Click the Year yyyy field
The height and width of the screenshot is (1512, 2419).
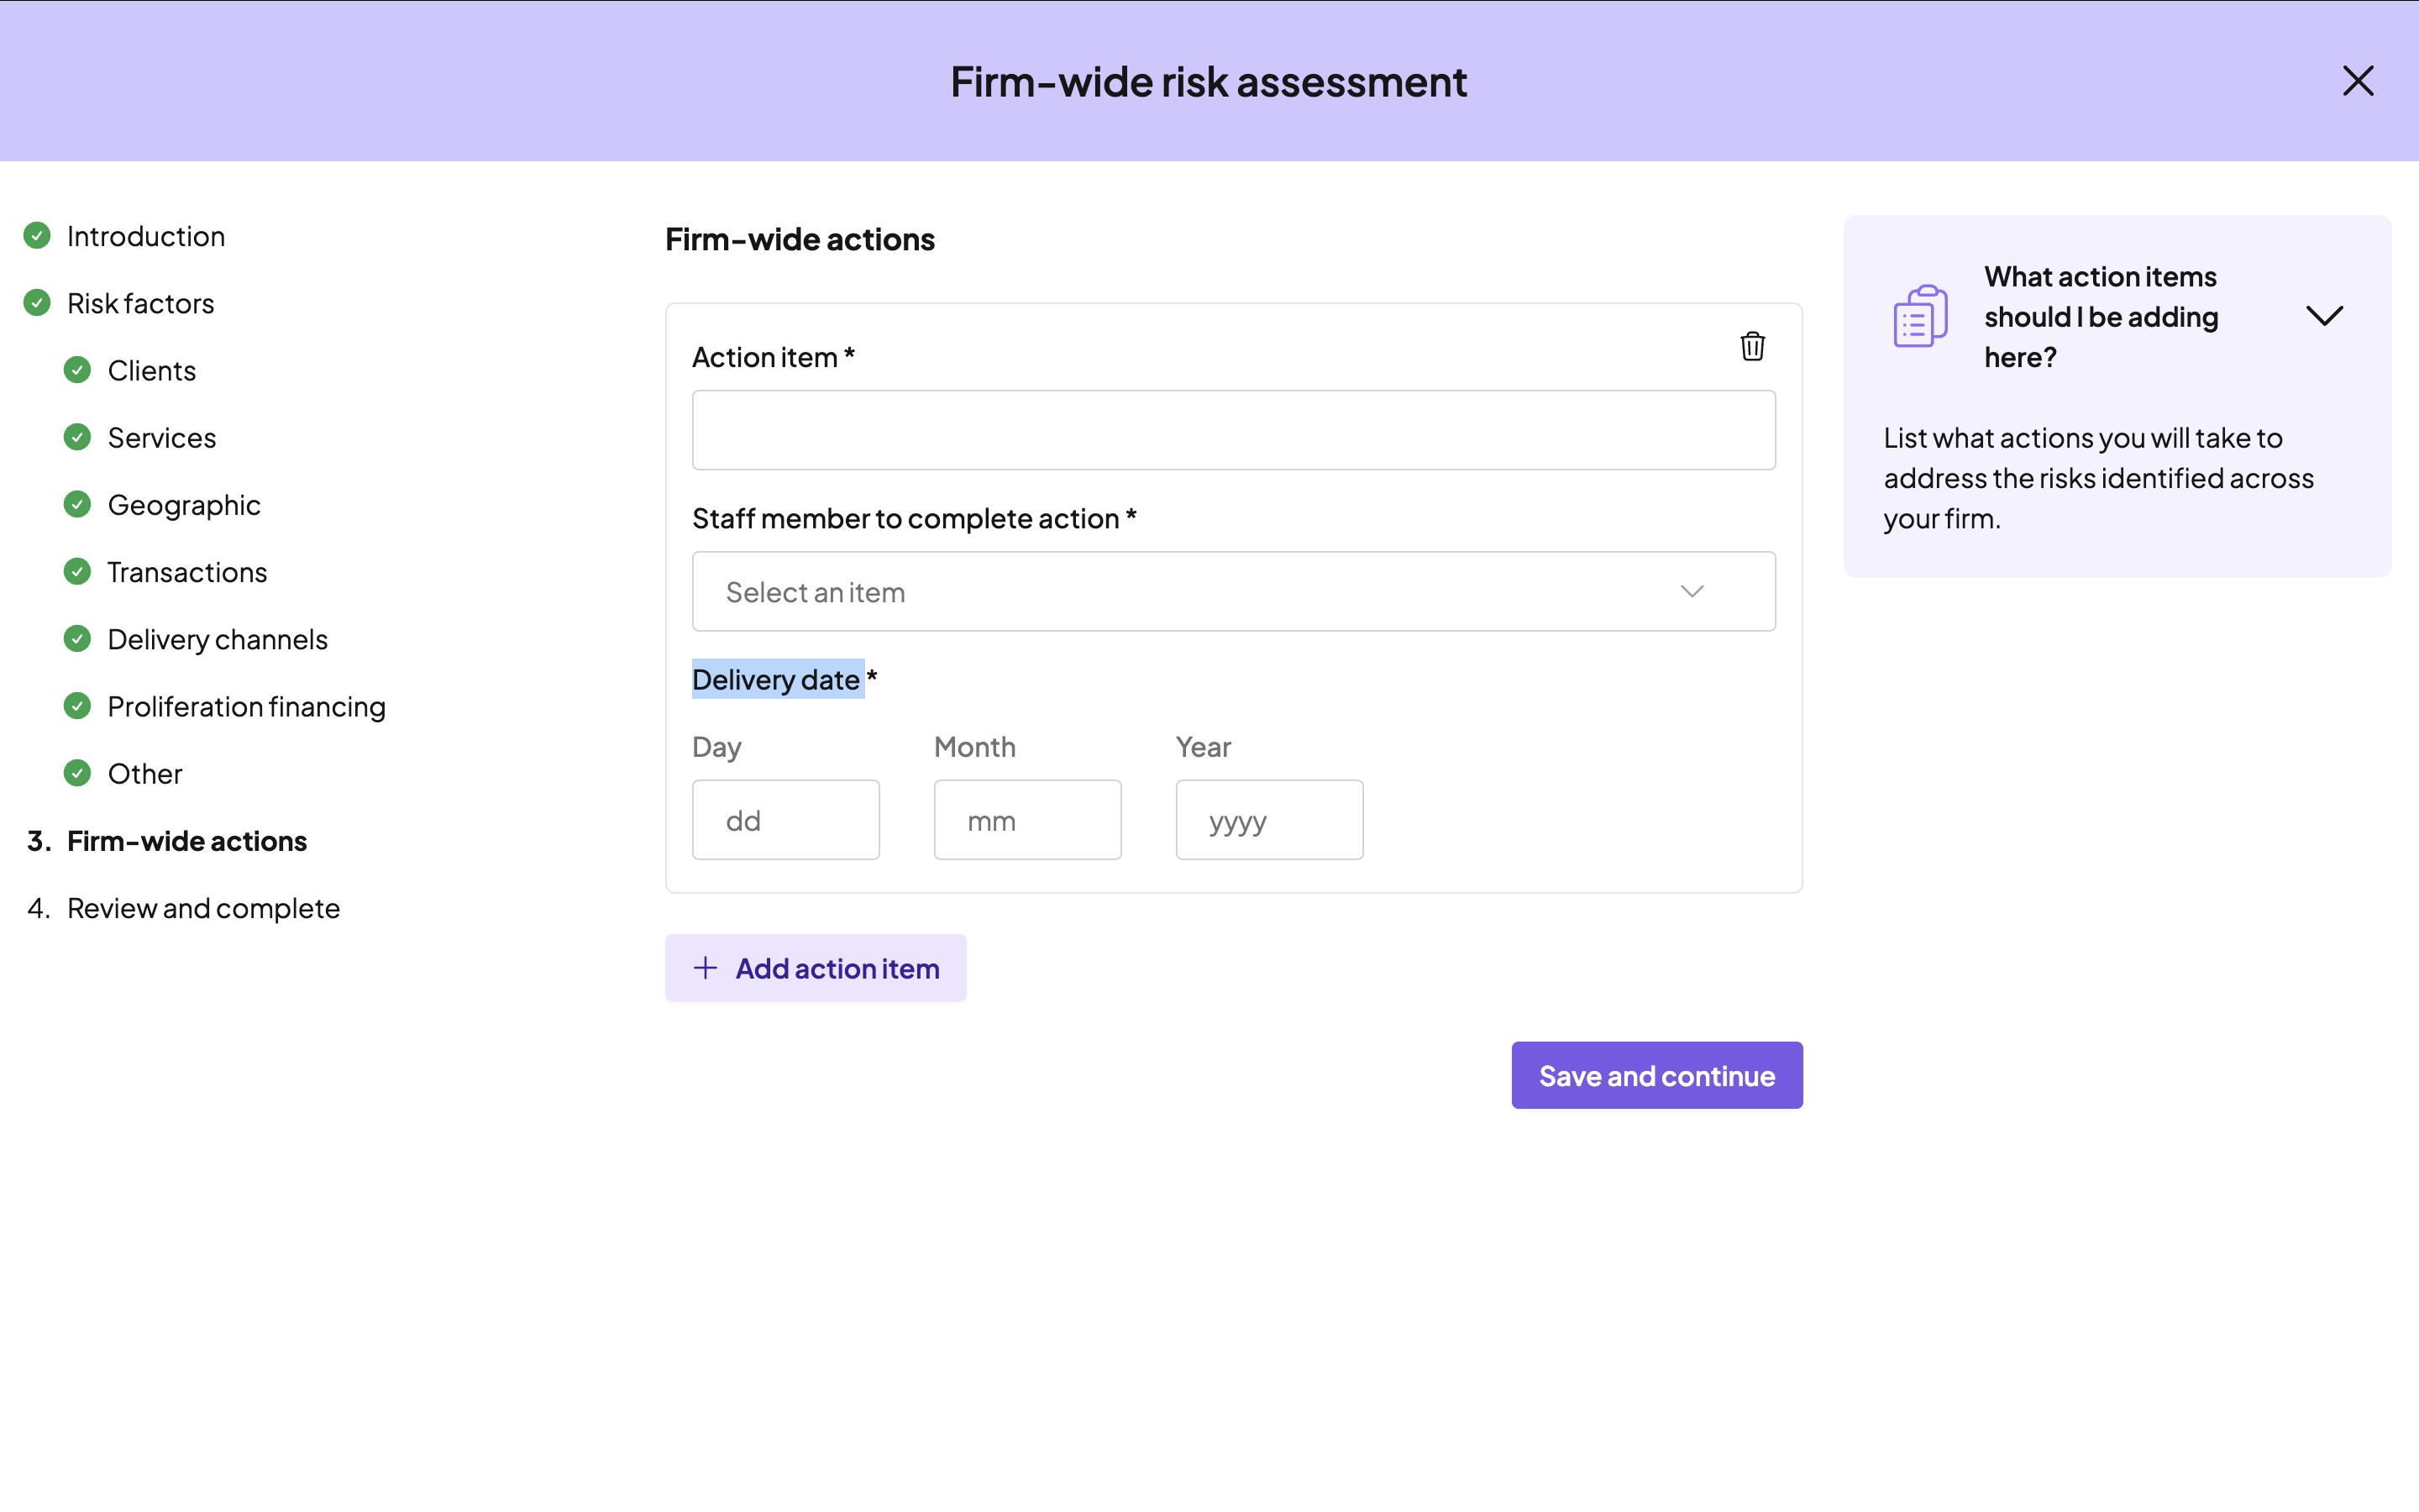click(x=1268, y=820)
